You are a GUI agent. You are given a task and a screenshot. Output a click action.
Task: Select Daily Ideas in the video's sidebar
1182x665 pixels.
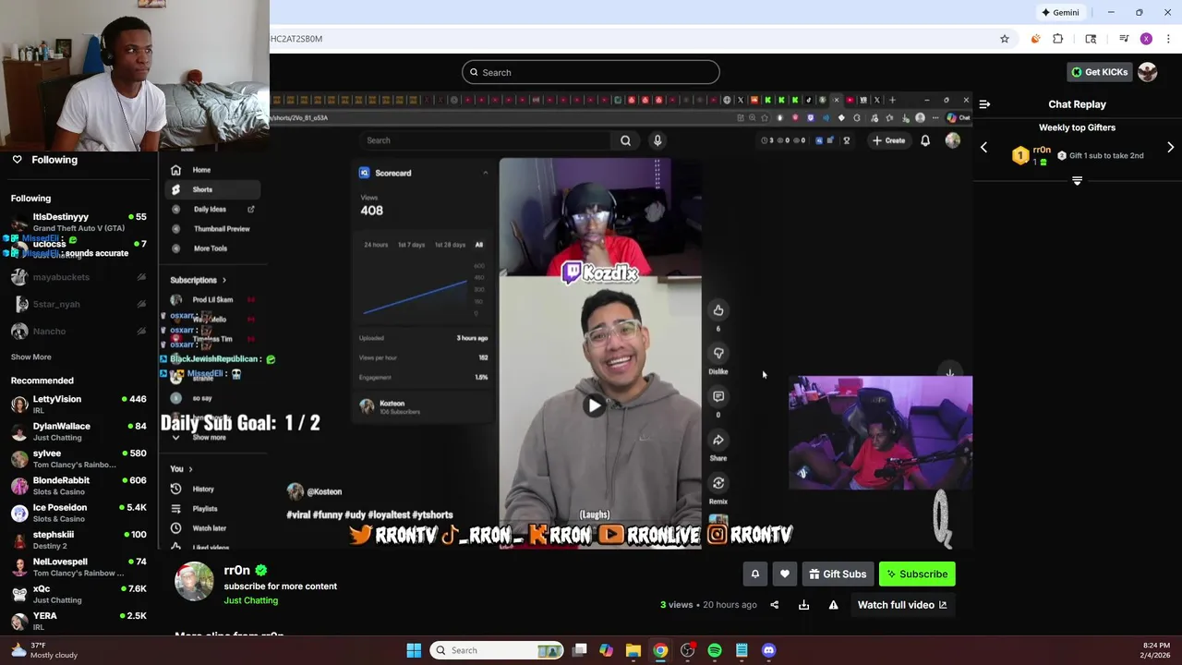(212, 210)
